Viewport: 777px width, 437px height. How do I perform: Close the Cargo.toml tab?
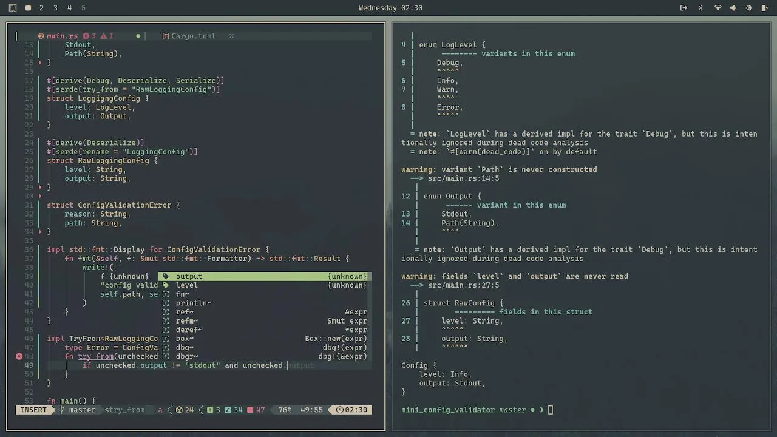pyautogui.click(x=231, y=36)
